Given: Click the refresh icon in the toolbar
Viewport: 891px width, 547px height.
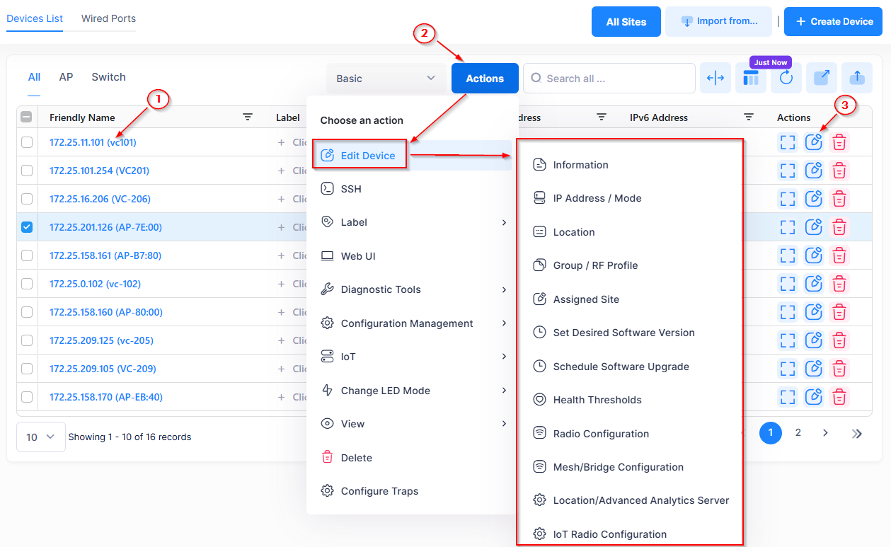Looking at the screenshot, I should pos(786,79).
